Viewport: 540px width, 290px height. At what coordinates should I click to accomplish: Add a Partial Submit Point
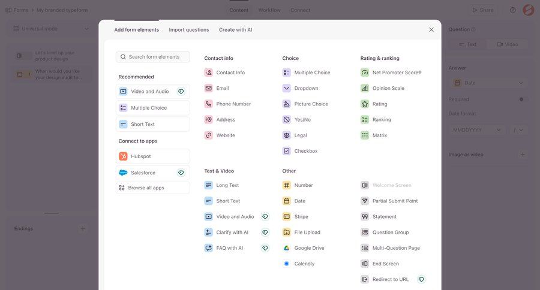pos(389,201)
